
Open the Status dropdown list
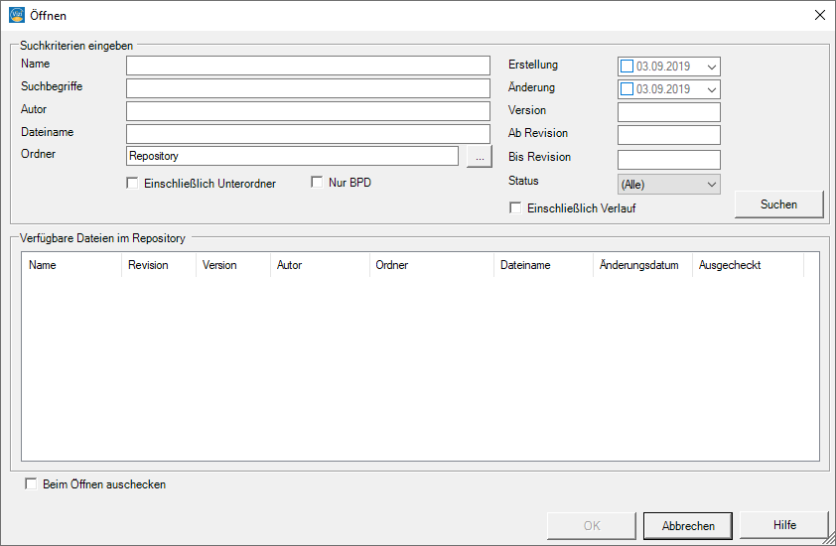669,185
